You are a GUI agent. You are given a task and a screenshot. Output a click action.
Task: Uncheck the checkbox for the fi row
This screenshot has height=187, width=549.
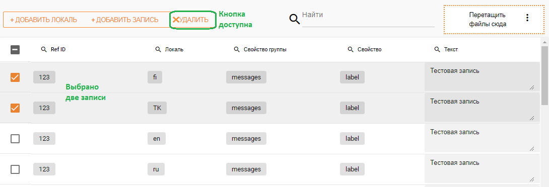15,77
